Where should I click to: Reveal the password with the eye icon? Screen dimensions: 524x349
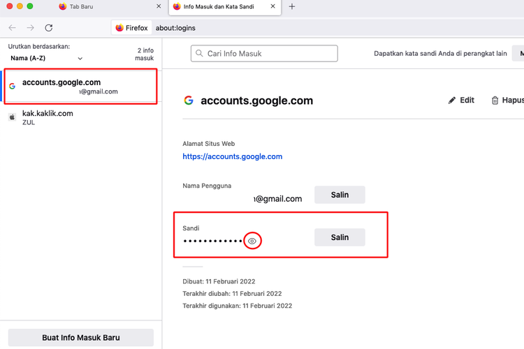253,241
